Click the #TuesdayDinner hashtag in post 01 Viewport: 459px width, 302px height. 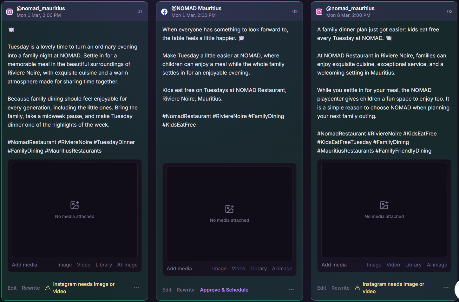tap(114, 142)
